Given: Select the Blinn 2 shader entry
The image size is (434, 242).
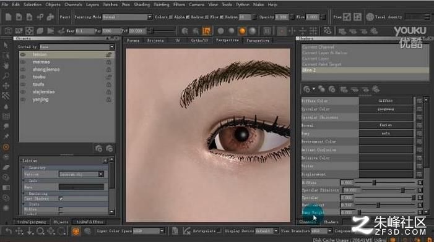Looking at the screenshot, I should [x=365, y=70].
